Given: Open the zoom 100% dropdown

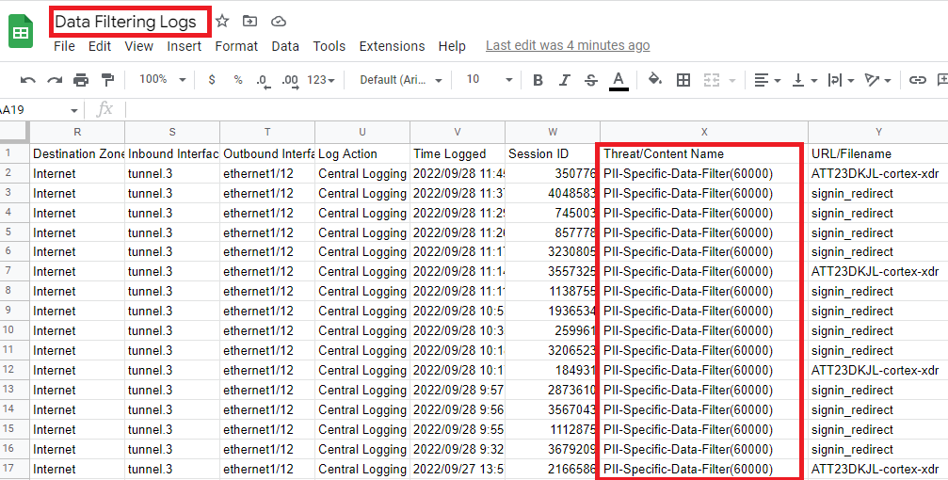Looking at the screenshot, I should click(x=162, y=79).
